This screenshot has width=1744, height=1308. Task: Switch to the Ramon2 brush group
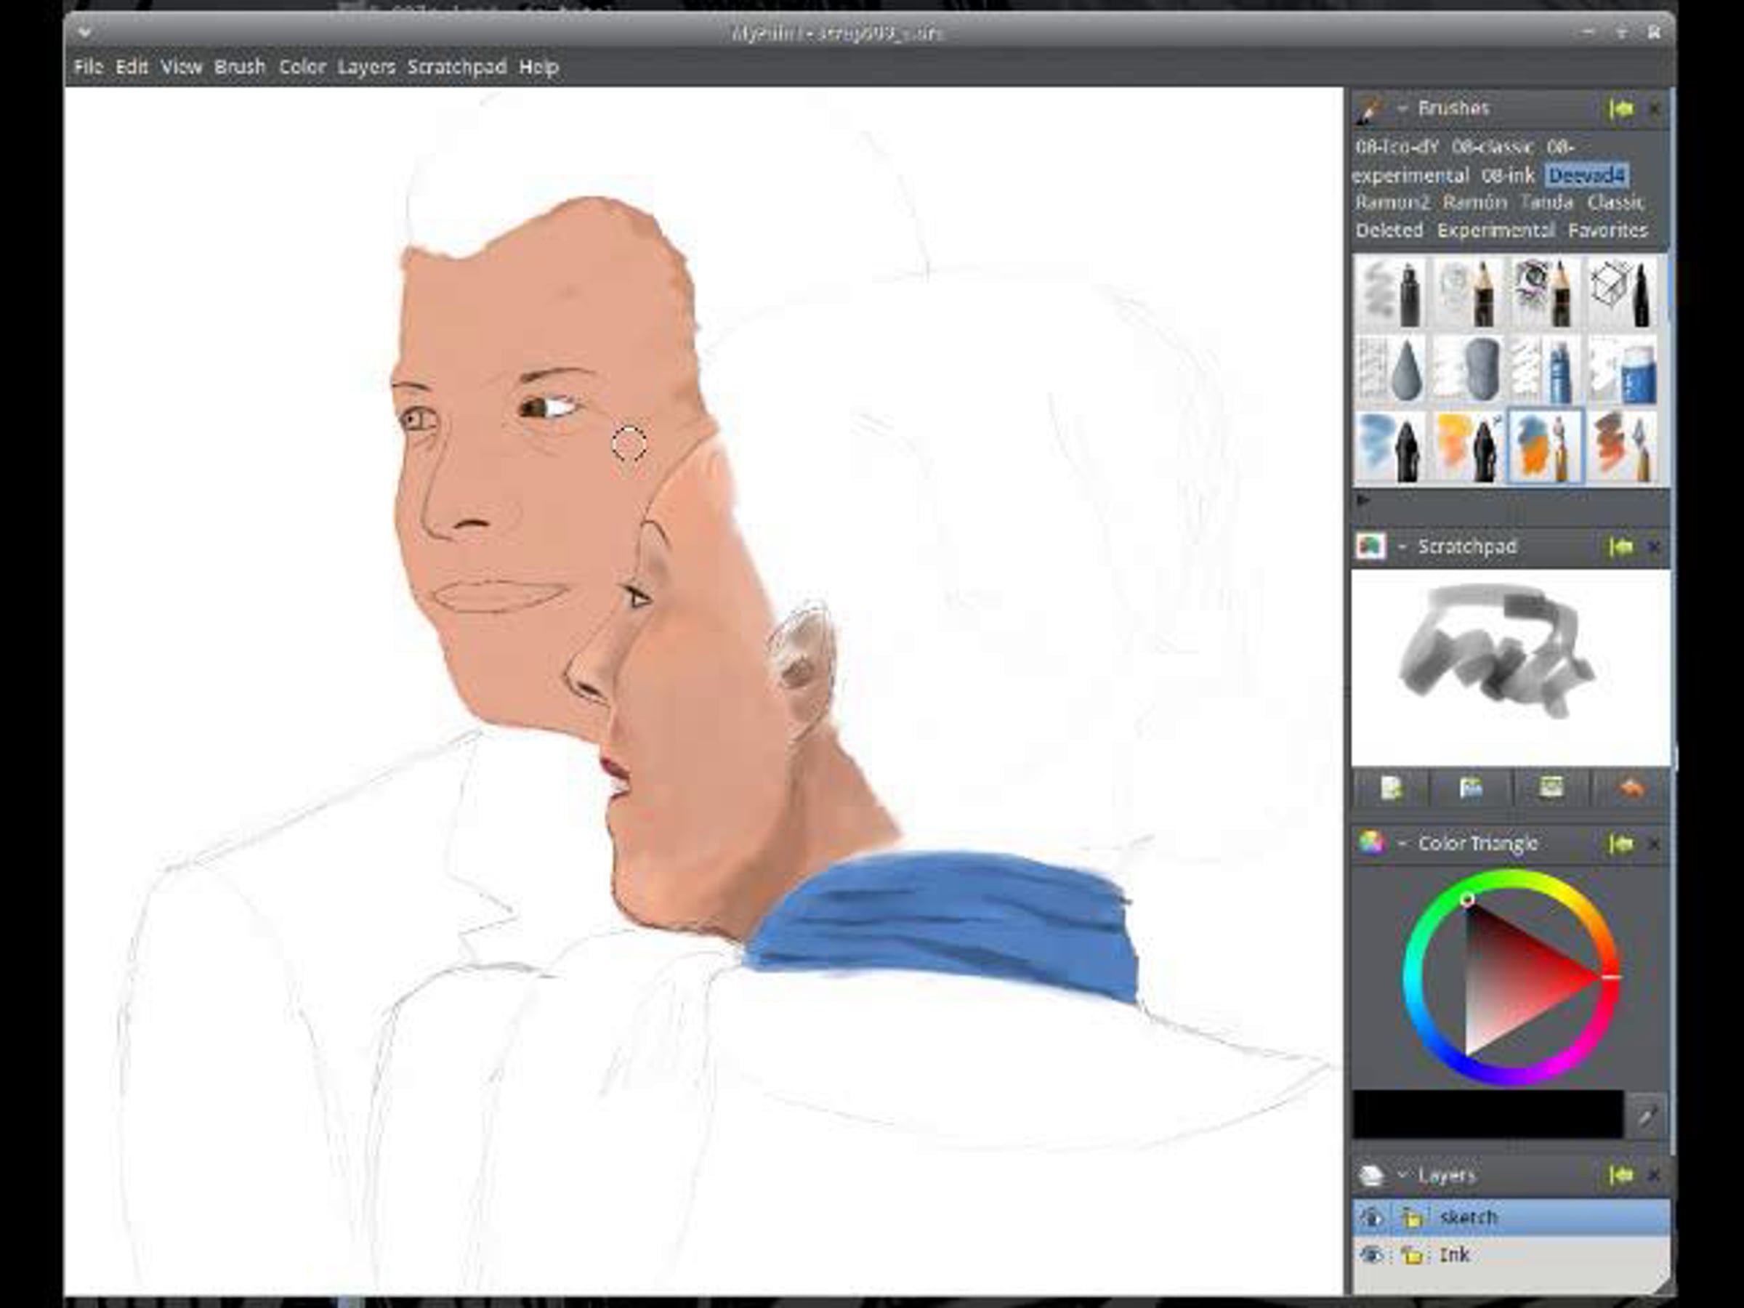tap(1392, 203)
